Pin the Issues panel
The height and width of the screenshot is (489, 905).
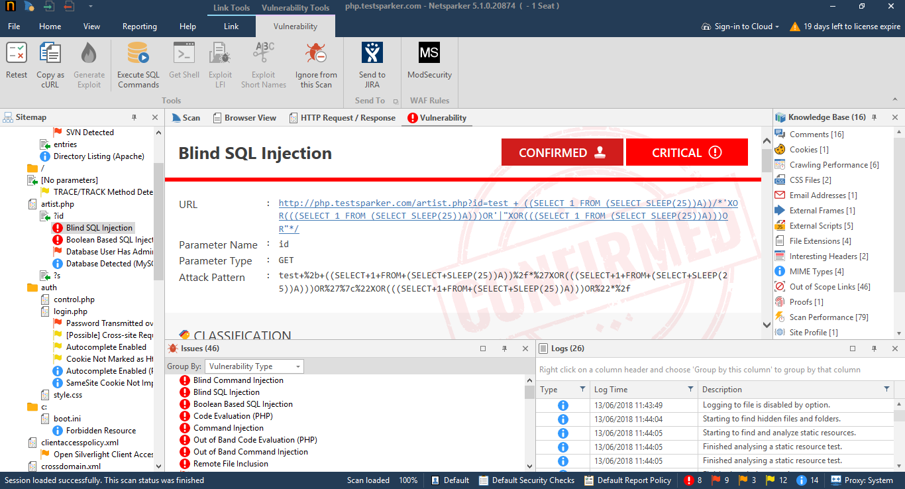[x=504, y=349]
